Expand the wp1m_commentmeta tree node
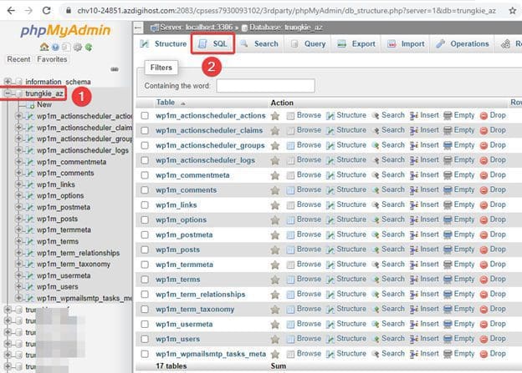 [x=18, y=162]
